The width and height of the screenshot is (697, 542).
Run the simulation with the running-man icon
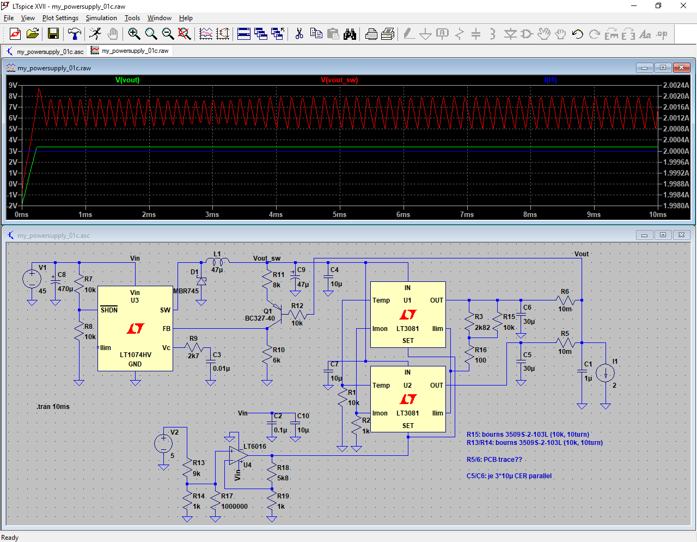(95, 34)
